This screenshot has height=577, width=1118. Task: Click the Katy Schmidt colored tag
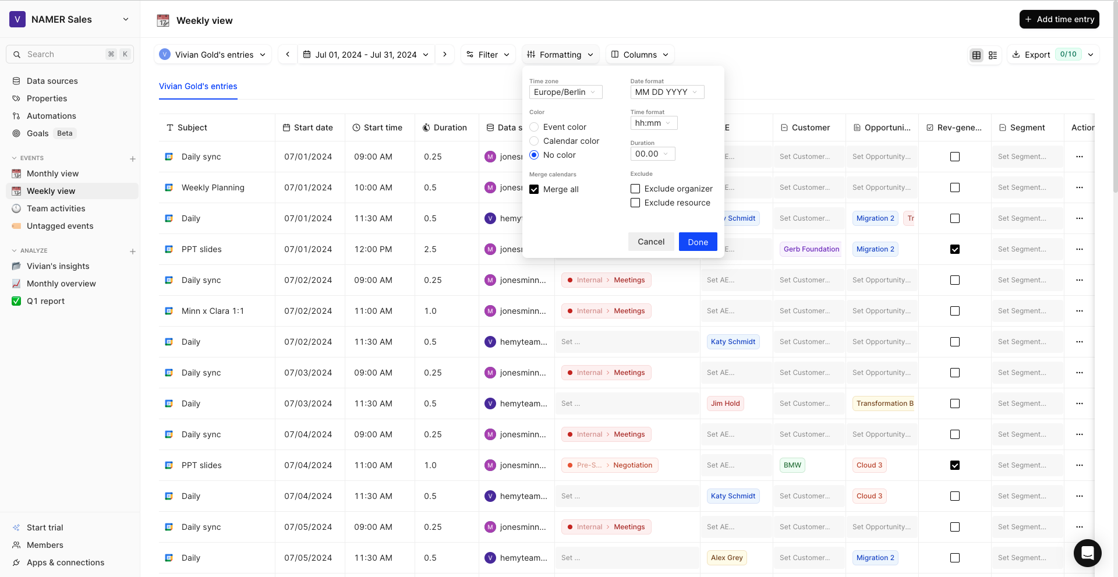(733, 342)
